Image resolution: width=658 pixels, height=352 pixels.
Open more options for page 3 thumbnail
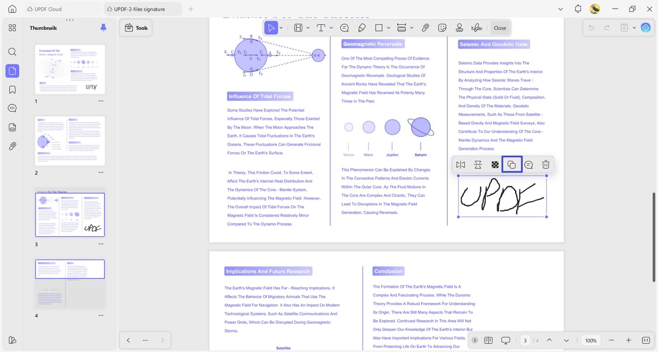[101, 244]
